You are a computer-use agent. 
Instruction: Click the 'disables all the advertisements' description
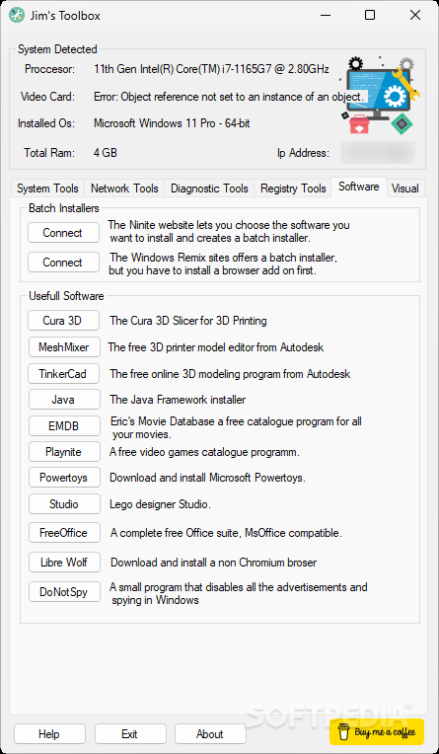pyautogui.click(x=239, y=593)
